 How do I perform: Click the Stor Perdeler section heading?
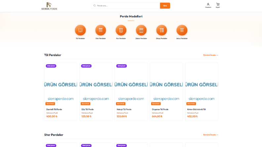pyautogui.click(x=54, y=135)
